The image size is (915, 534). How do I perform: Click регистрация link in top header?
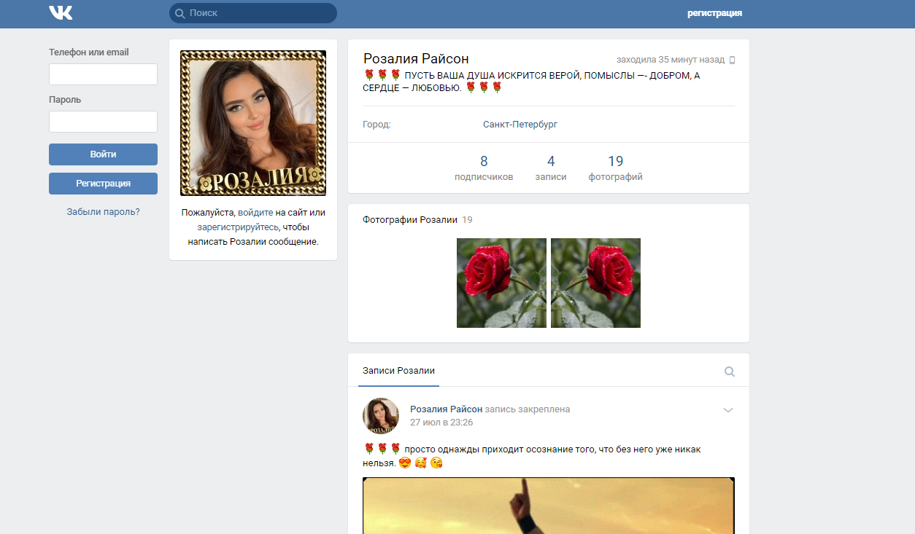coord(714,13)
